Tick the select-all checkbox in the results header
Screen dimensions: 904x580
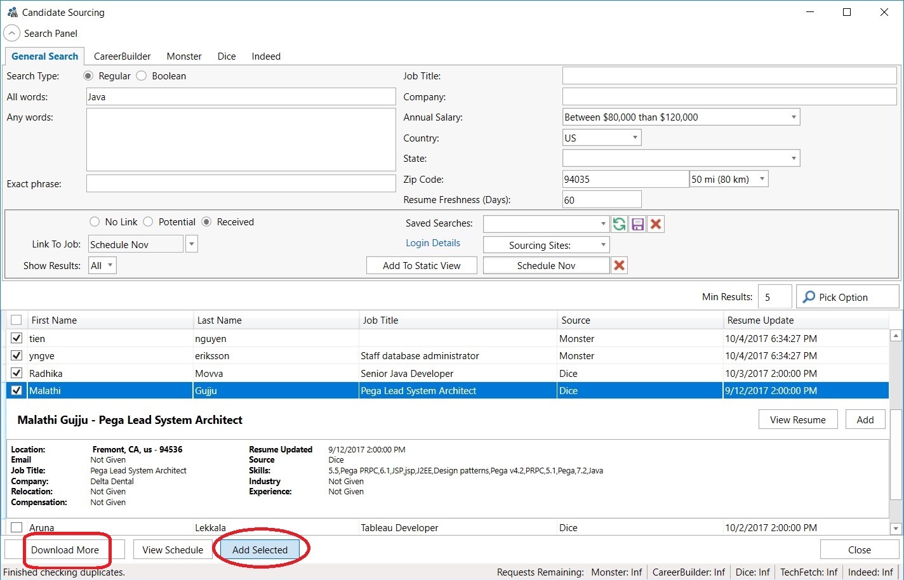point(17,320)
